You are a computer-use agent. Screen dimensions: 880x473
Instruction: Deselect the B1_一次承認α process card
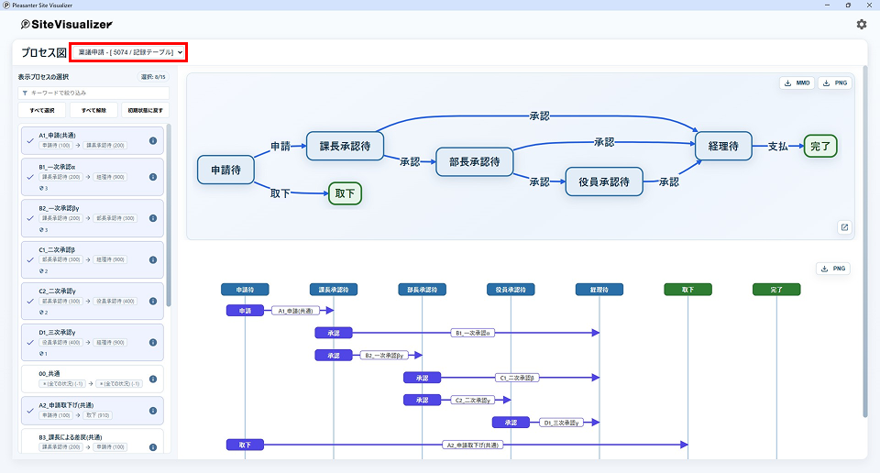(x=92, y=177)
